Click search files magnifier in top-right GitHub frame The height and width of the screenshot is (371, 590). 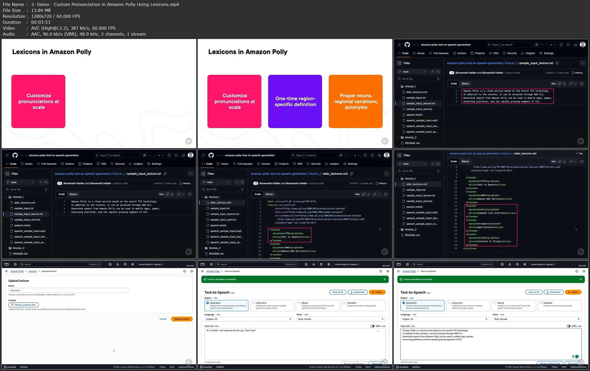coord(438,72)
